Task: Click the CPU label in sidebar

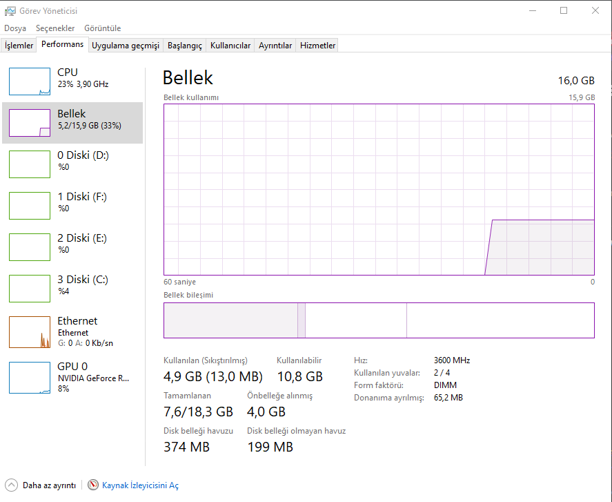Action: pyautogui.click(x=68, y=73)
